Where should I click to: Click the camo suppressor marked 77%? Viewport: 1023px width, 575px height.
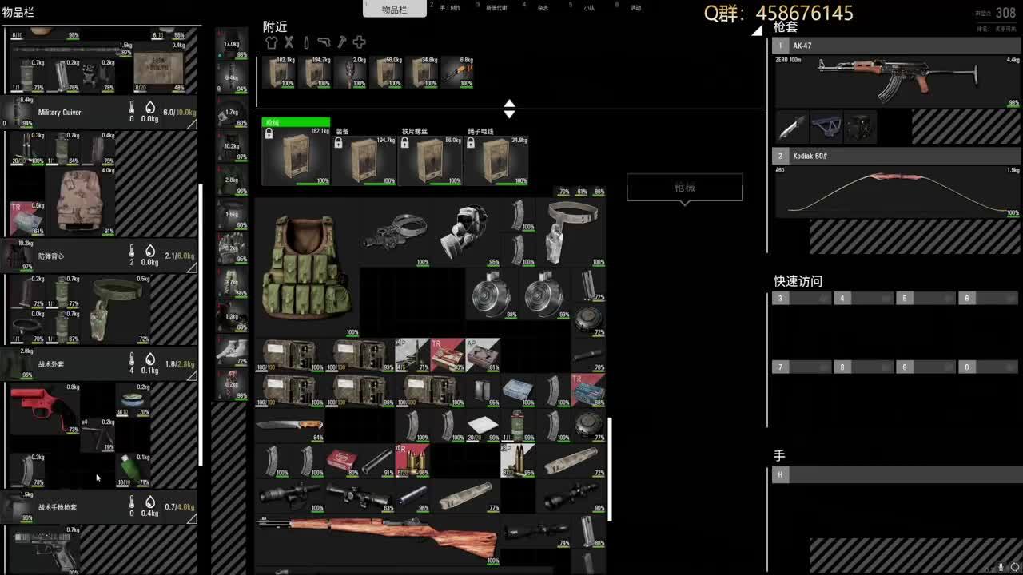click(466, 496)
